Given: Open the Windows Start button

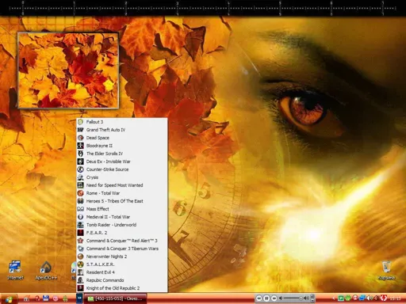Looking at the screenshot, I should [x=9, y=299].
